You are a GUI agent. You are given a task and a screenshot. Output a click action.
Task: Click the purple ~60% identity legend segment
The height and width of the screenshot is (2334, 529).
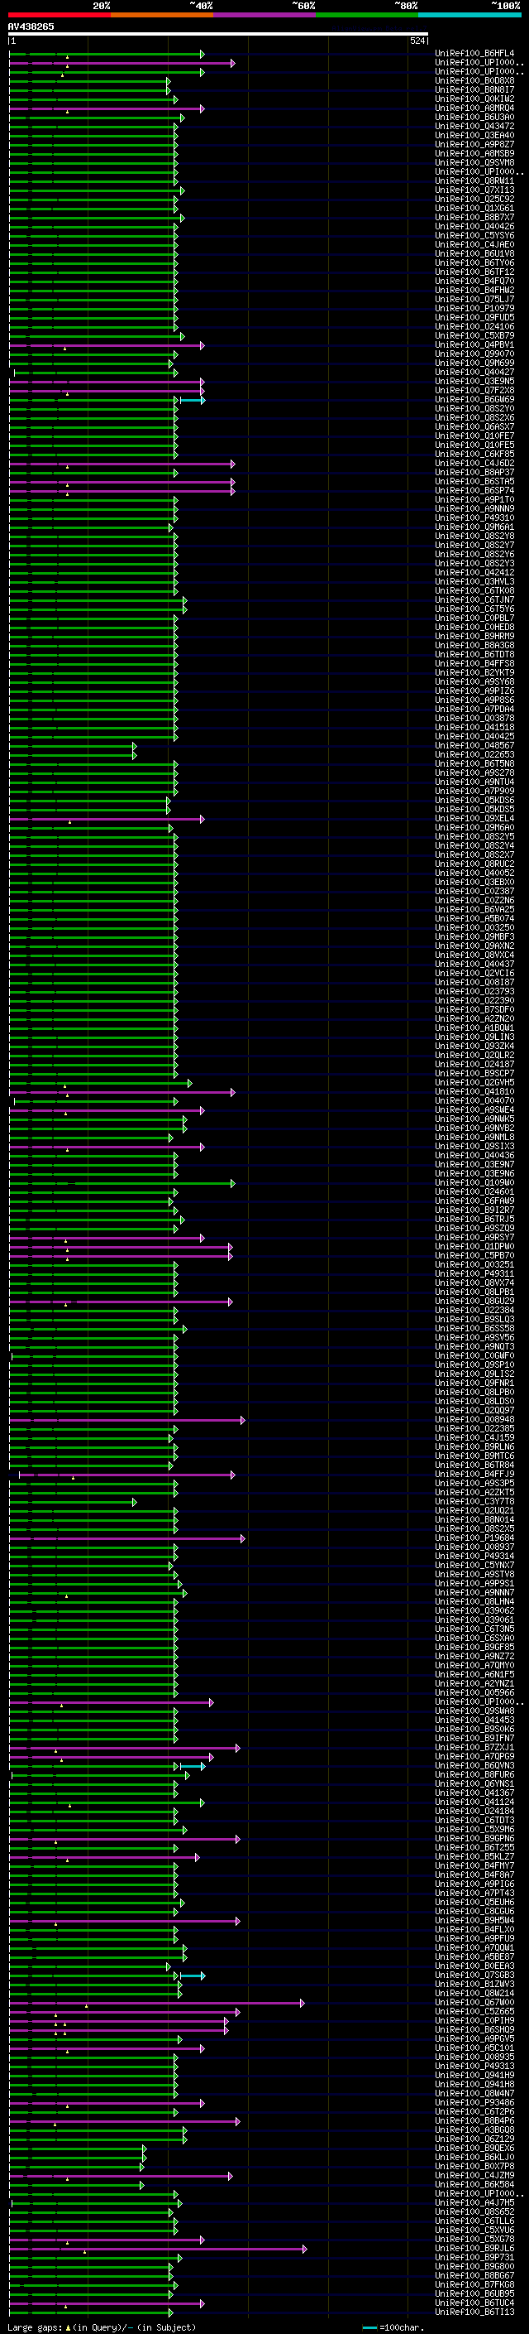265,15
